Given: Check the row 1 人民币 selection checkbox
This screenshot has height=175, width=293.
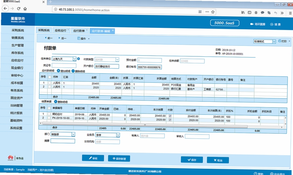Looking at the screenshot, I should point(49,83).
